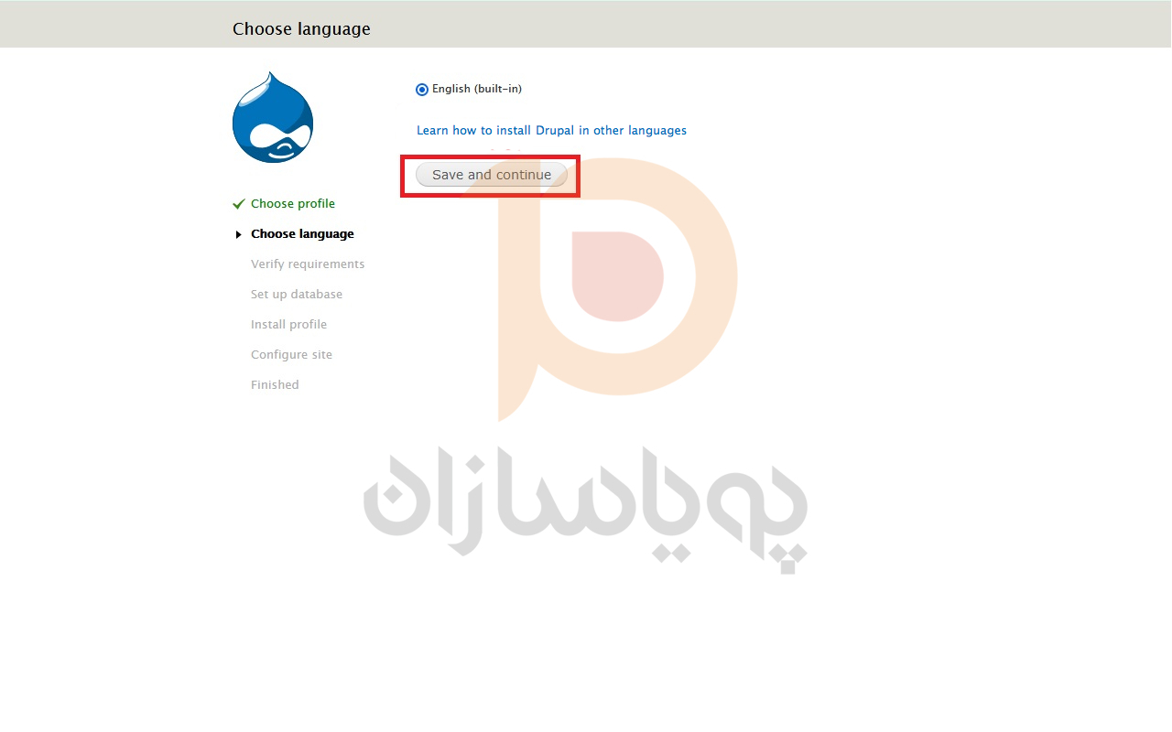Click the Set up database step

pyautogui.click(x=297, y=295)
